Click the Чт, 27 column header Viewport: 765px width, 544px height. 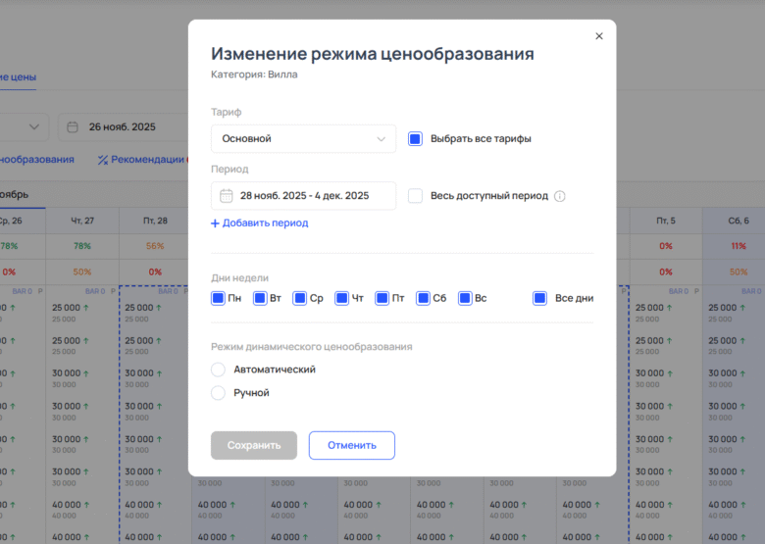pos(82,221)
